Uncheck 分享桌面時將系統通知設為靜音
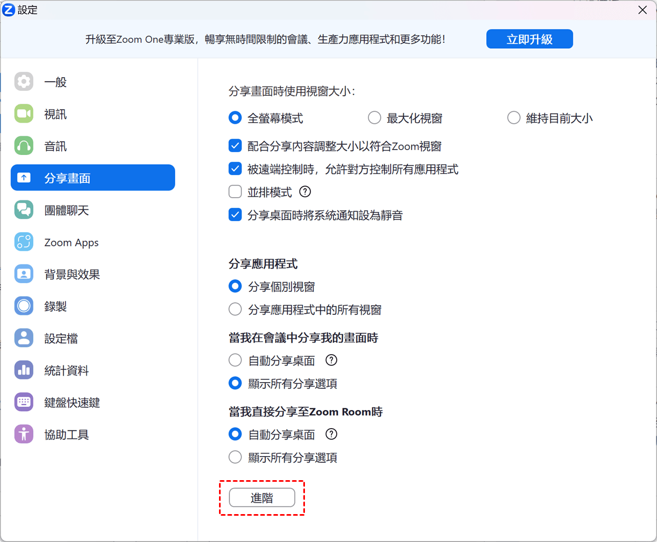Viewport: 657px width, 542px height. (x=235, y=215)
